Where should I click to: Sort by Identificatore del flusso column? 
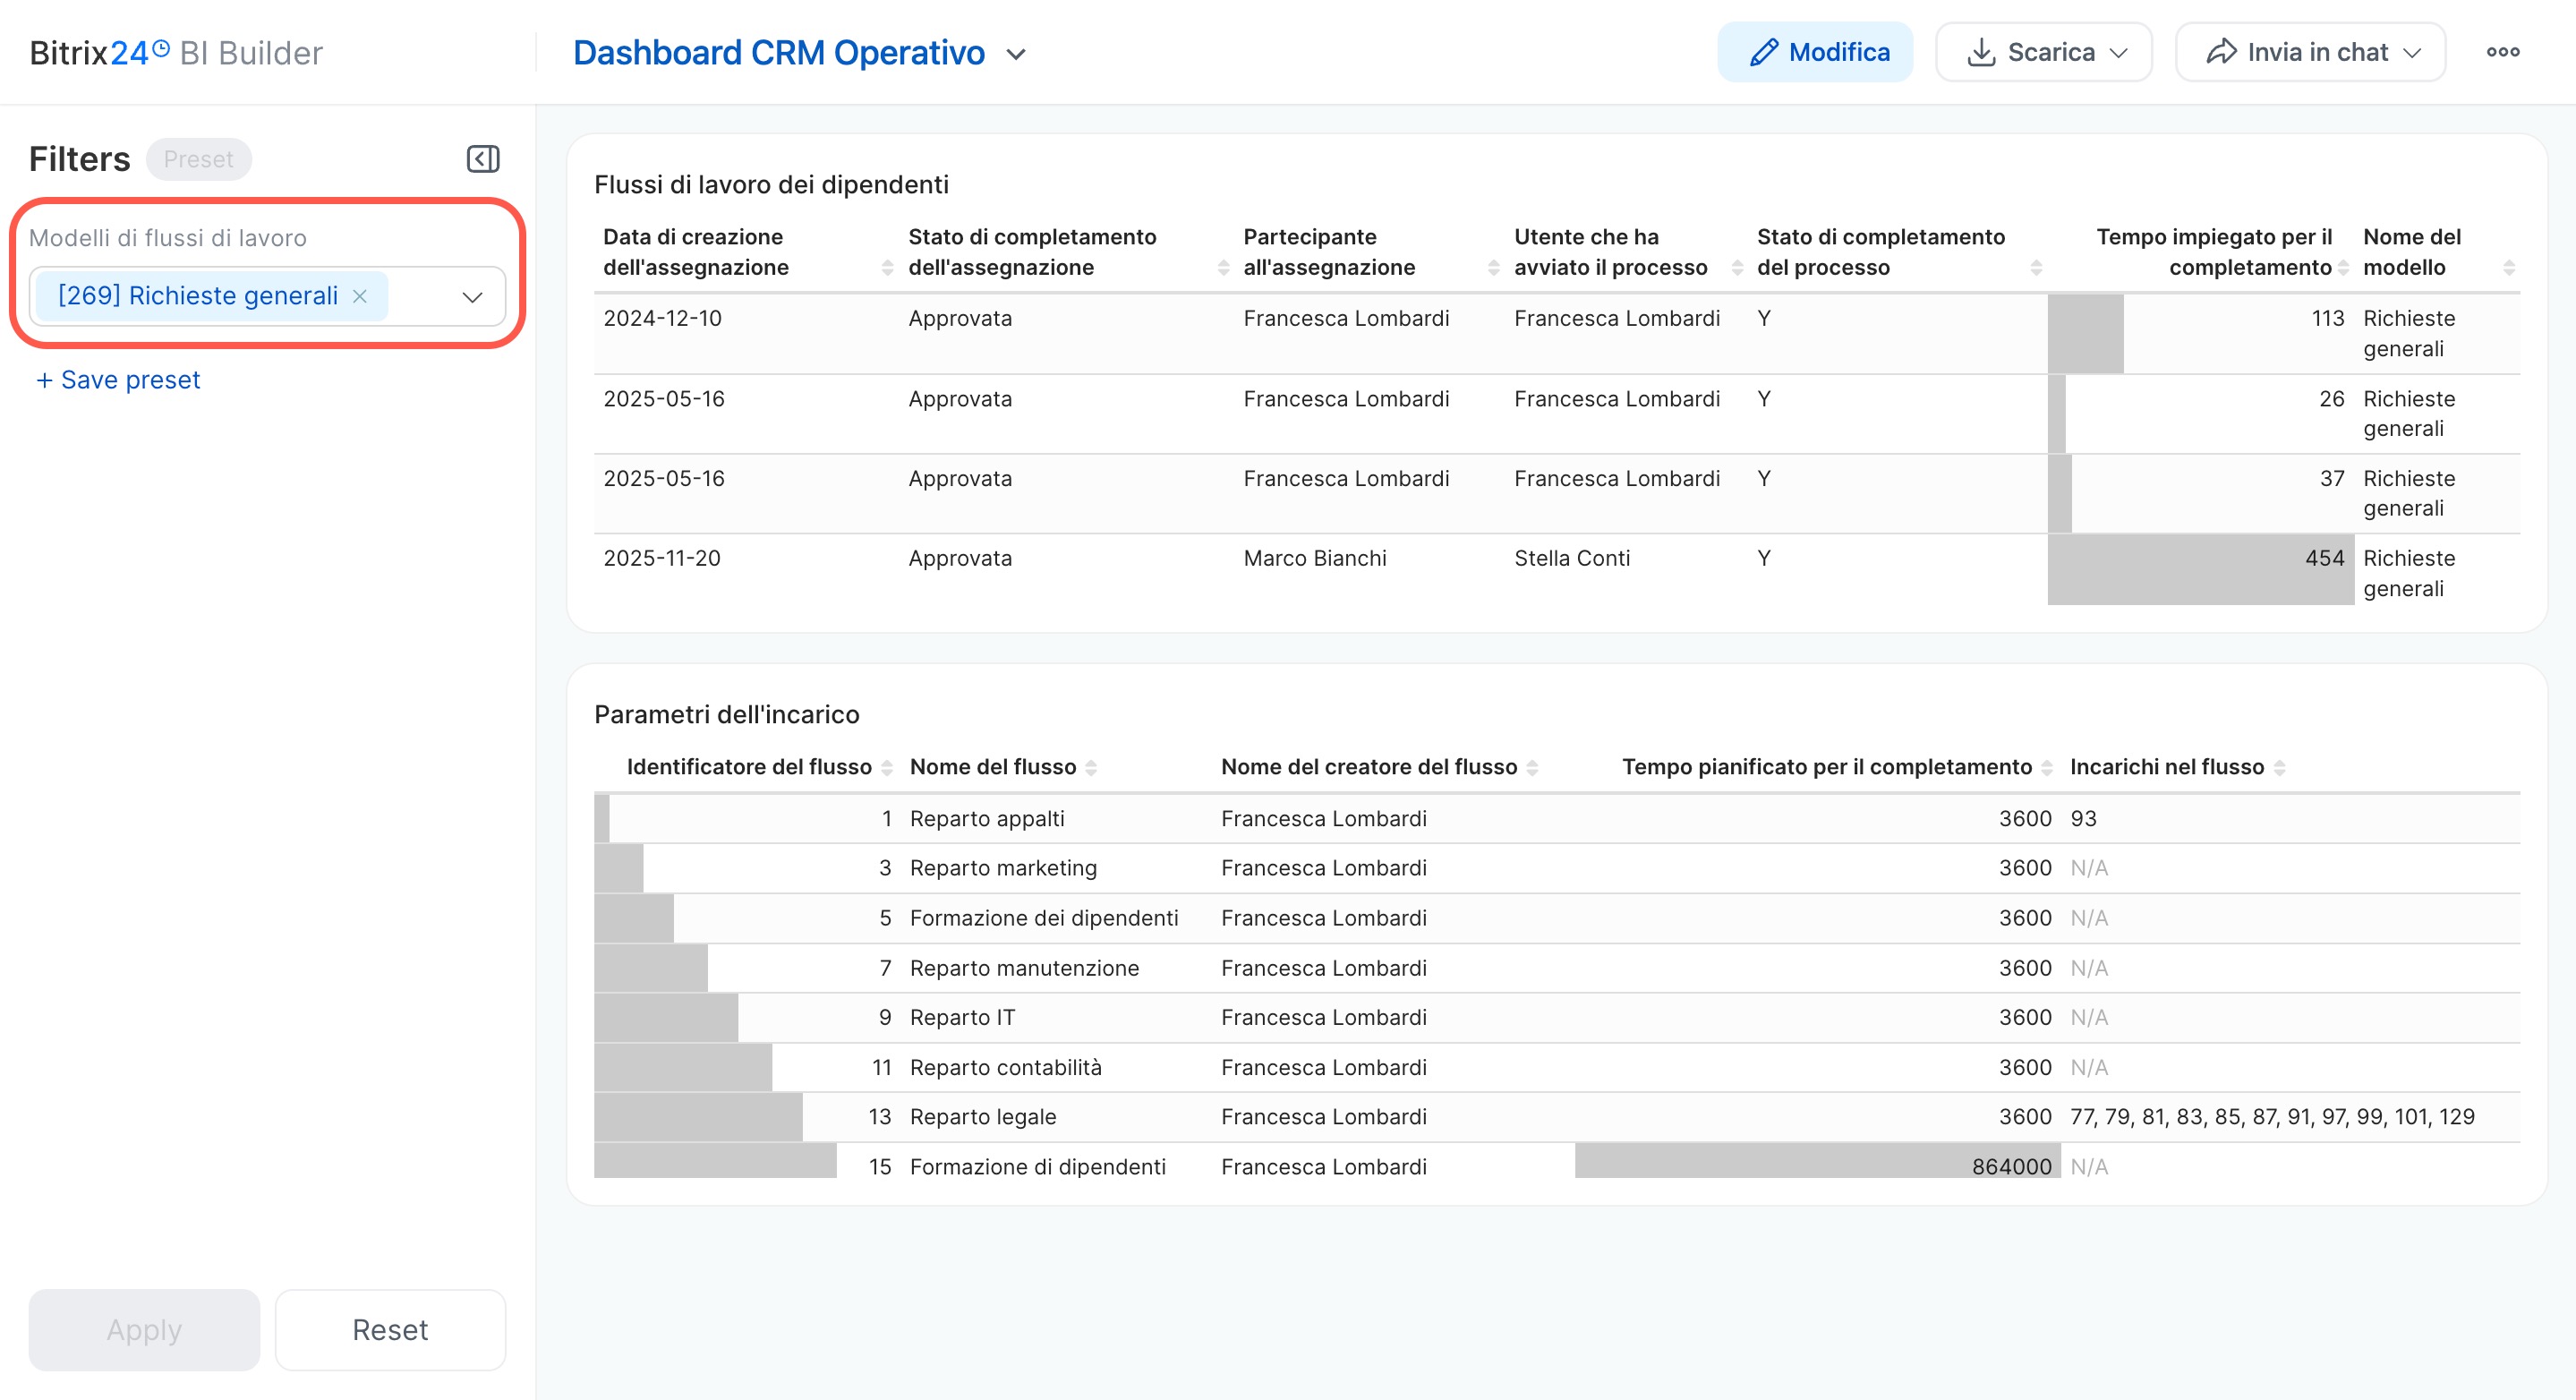pos(886,767)
